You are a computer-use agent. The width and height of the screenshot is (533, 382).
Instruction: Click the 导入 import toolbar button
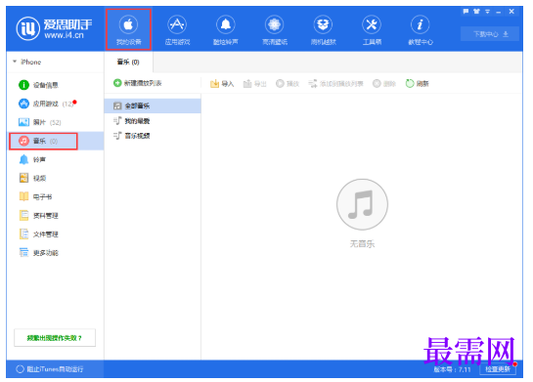pos(222,83)
